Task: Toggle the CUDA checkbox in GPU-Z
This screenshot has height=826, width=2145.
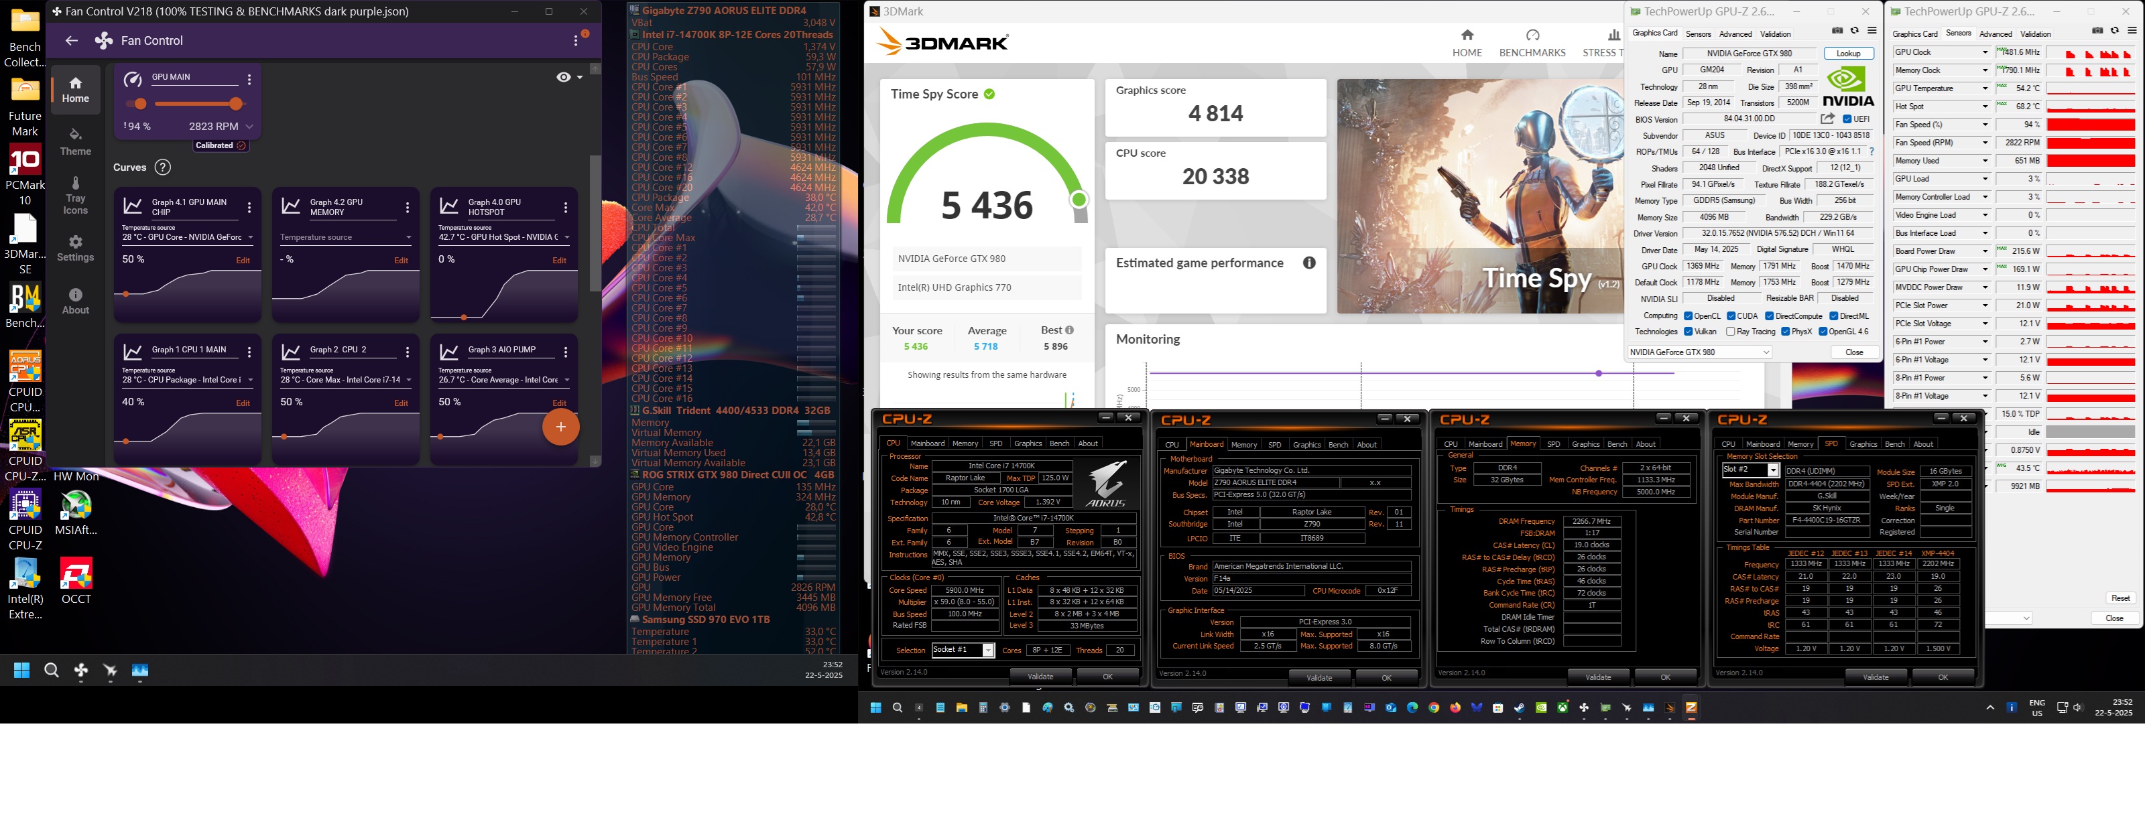Action: [x=1731, y=316]
